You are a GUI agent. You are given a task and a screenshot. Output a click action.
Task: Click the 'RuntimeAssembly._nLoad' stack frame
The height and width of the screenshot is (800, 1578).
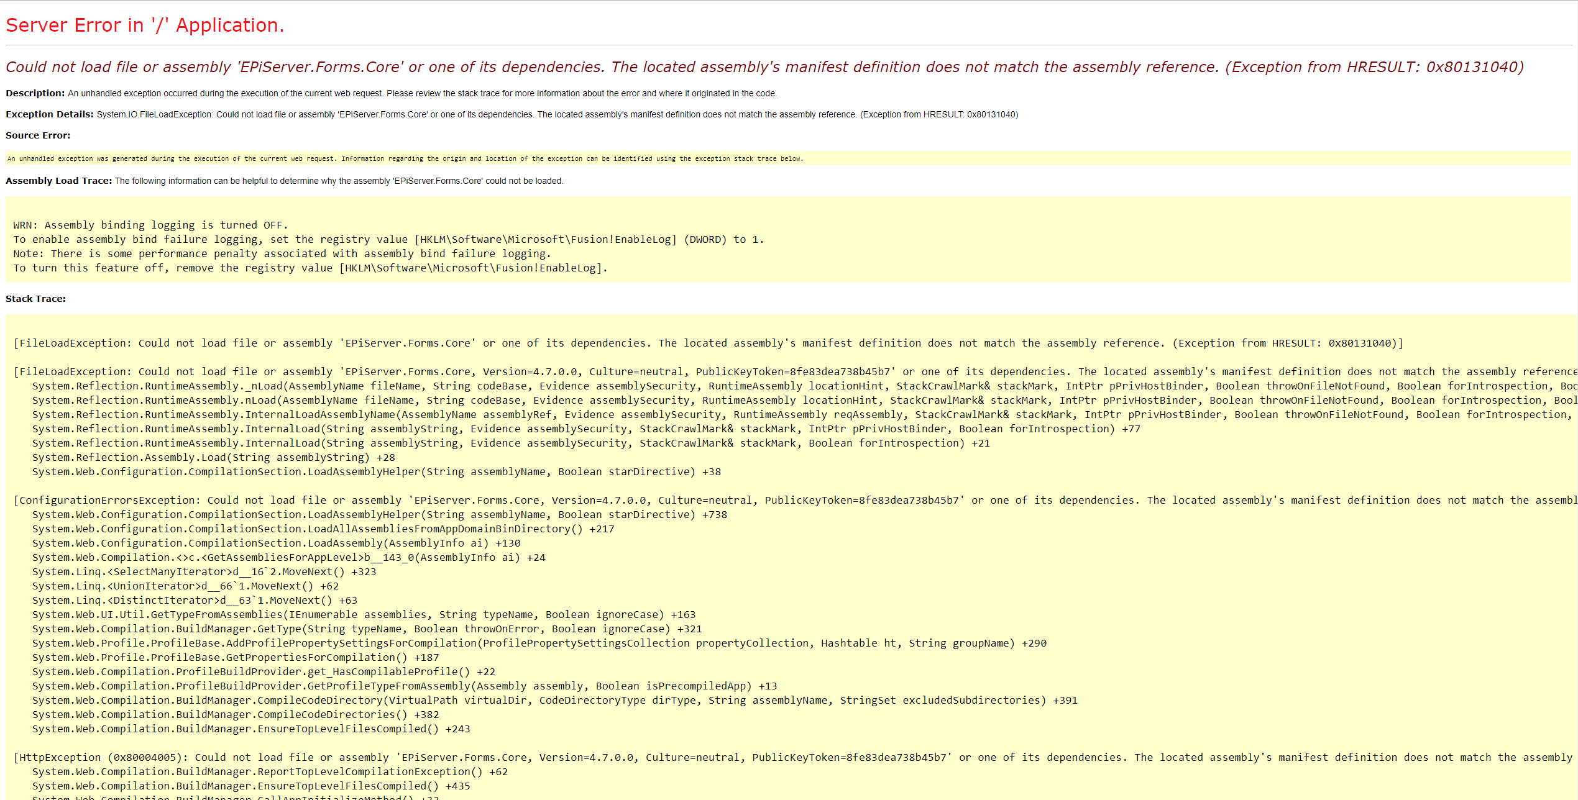click(x=805, y=386)
